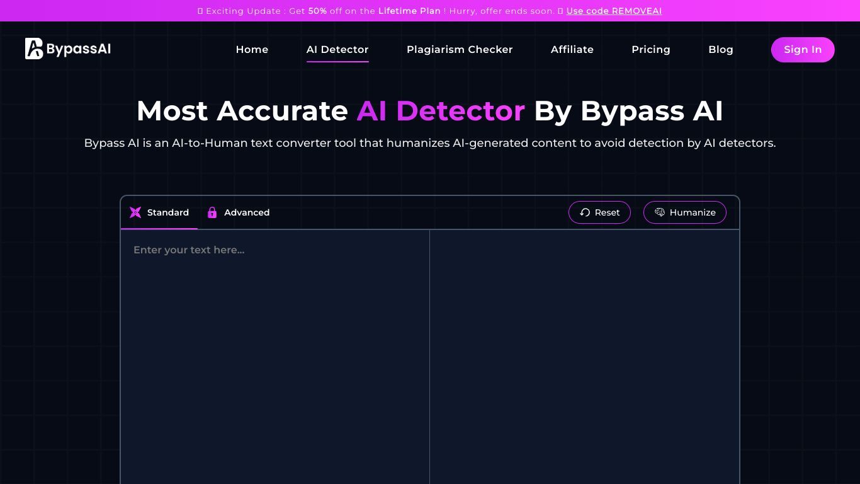Click the Reset circular arrow icon
860x484 pixels.
[x=585, y=212]
